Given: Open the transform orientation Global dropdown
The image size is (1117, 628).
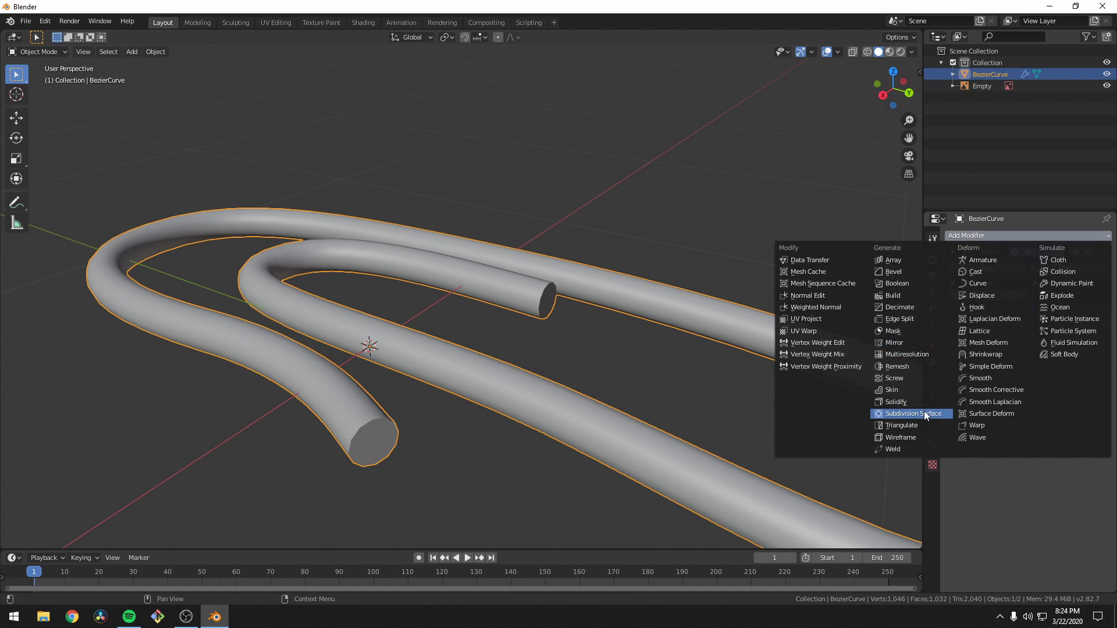Looking at the screenshot, I should 411,37.
